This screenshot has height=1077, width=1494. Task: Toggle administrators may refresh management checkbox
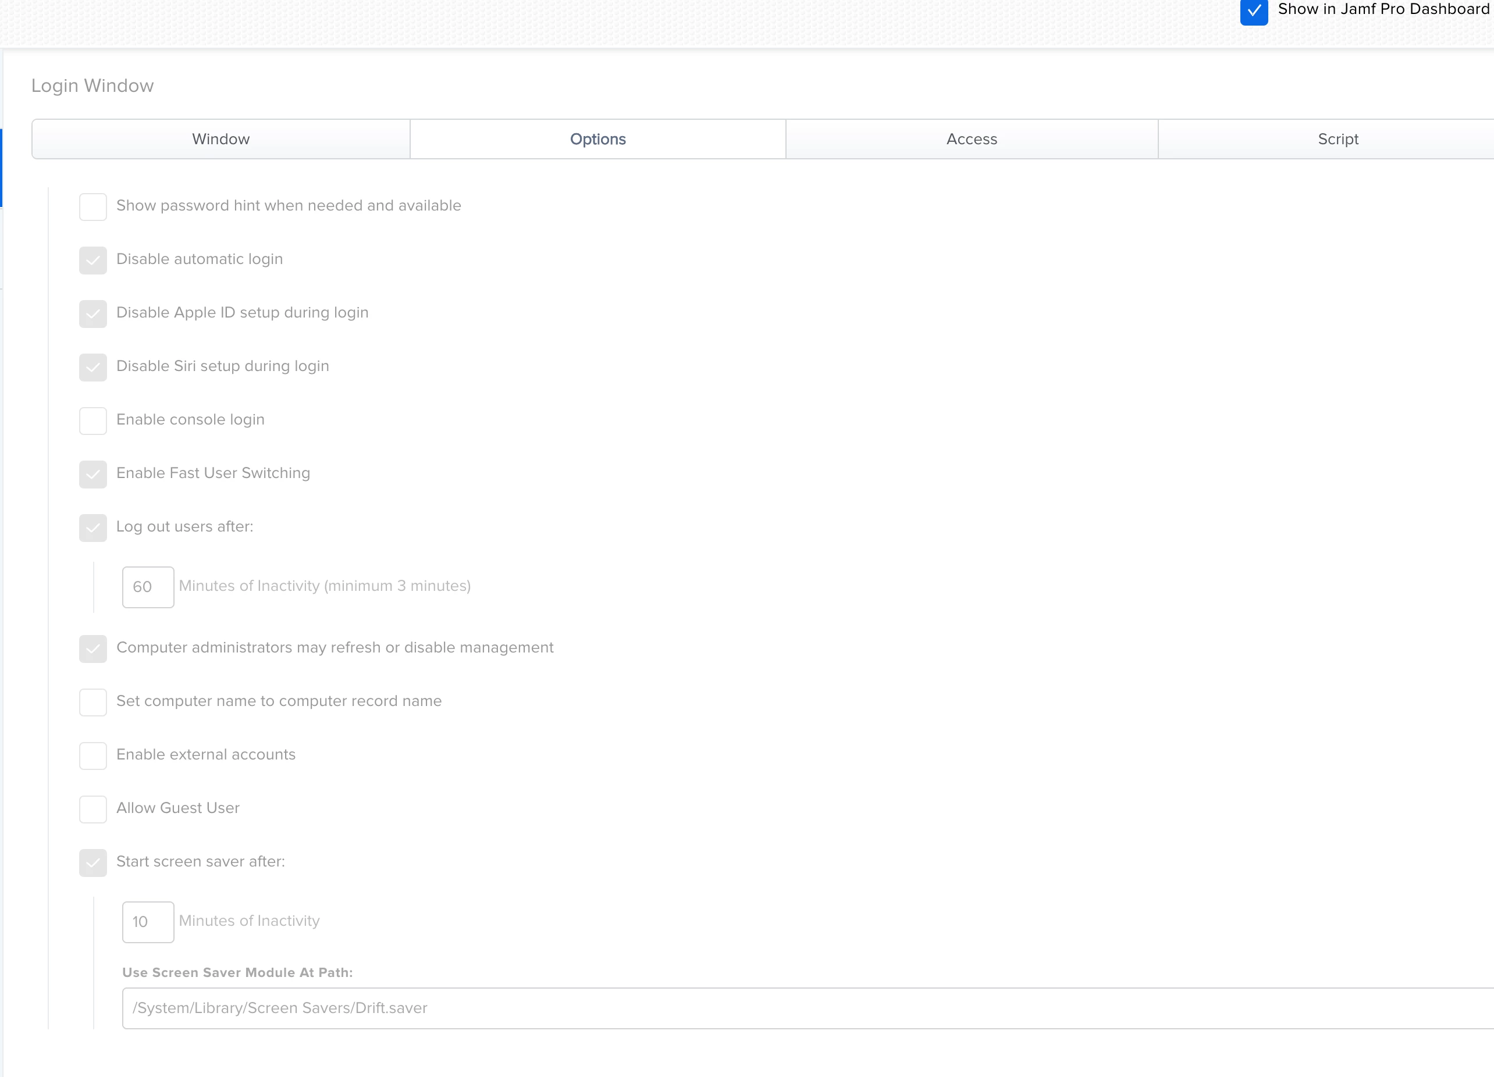coord(93,648)
